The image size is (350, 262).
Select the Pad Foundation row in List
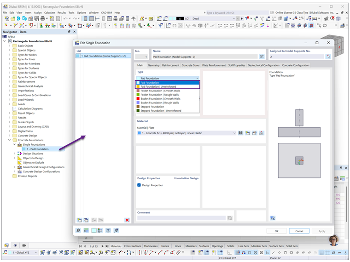103,56
